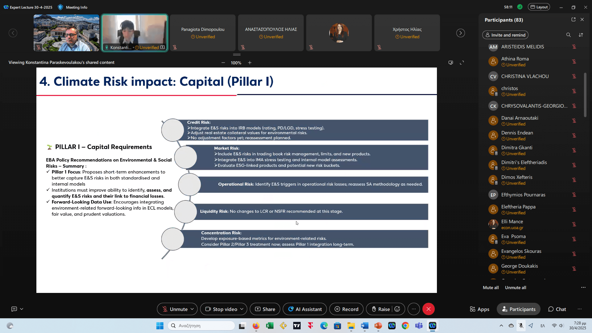The width and height of the screenshot is (592, 333).
Task: Toggle the Participants panel tab
Action: [x=519, y=309]
